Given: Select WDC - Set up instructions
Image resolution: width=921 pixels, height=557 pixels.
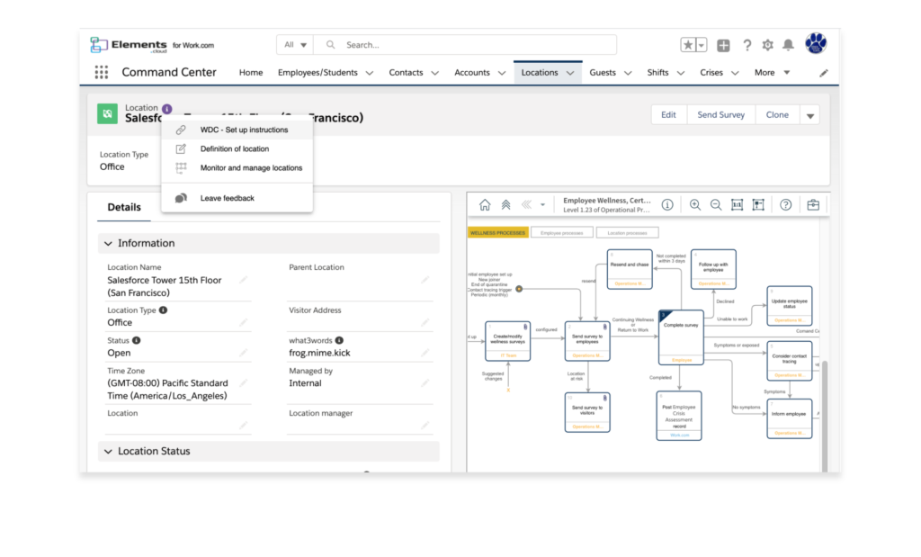Looking at the screenshot, I should click(x=244, y=130).
